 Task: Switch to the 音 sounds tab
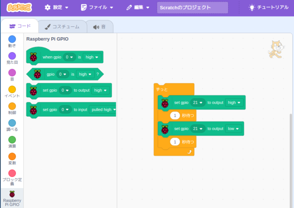pyautogui.click(x=100, y=27)
